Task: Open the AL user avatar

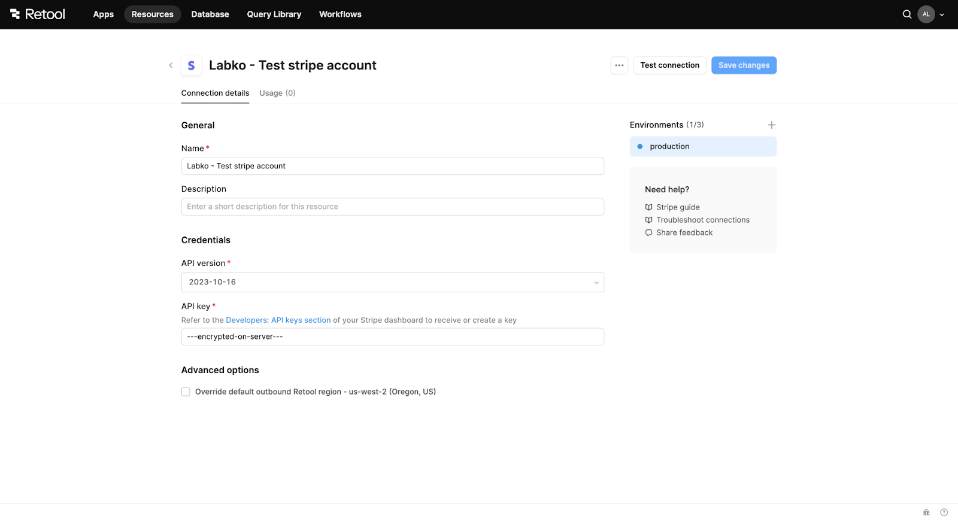Action: point(926,14)
